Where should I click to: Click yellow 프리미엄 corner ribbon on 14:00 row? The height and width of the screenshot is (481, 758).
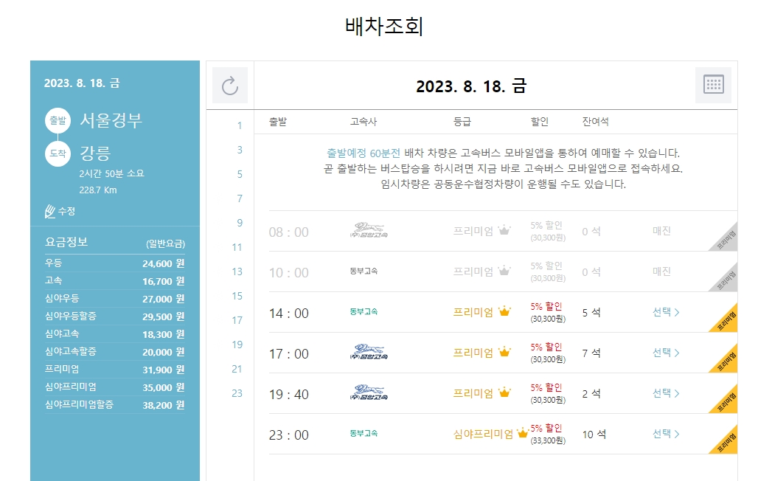pos(726,321)
